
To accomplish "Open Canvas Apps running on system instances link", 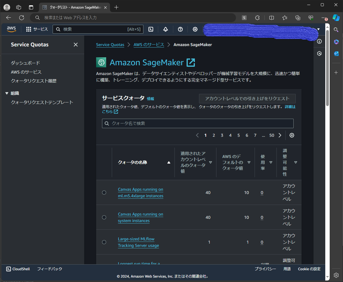I will coord(141,218).
